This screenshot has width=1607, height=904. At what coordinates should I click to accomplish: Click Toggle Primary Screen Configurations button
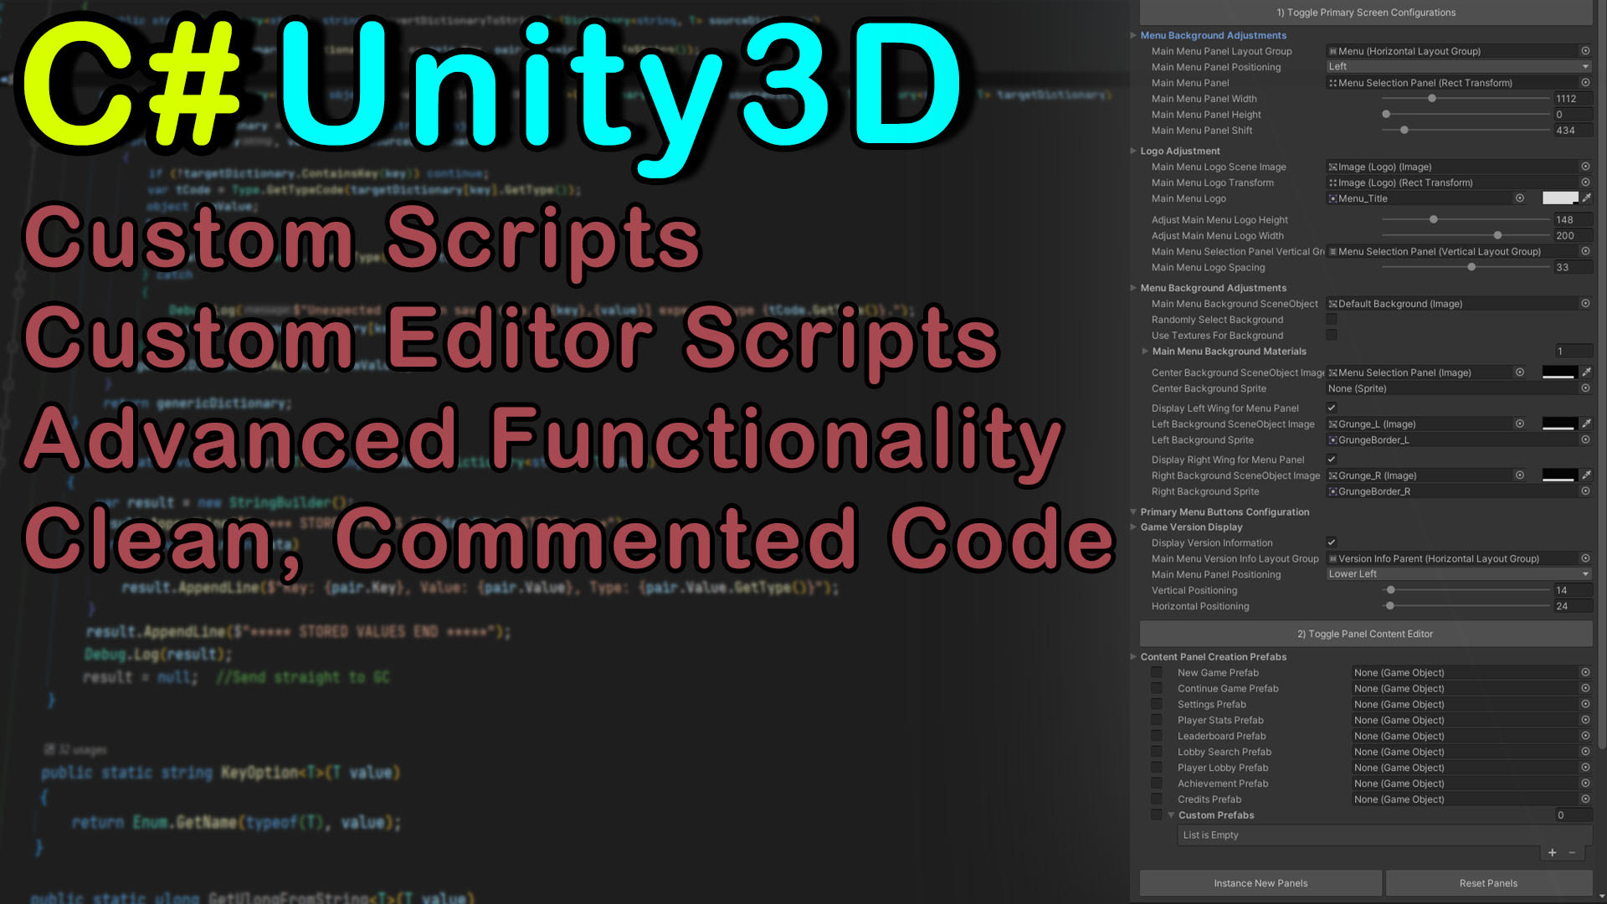(1366, 13)
